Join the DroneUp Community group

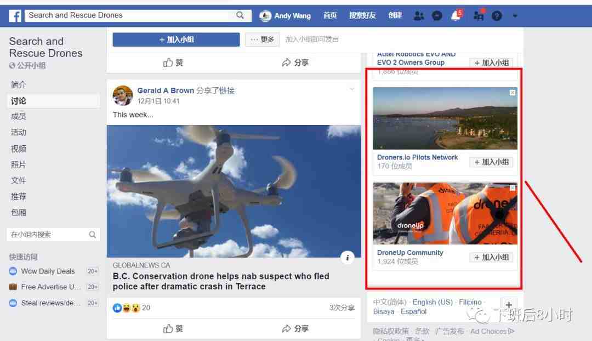coord(491,257)
